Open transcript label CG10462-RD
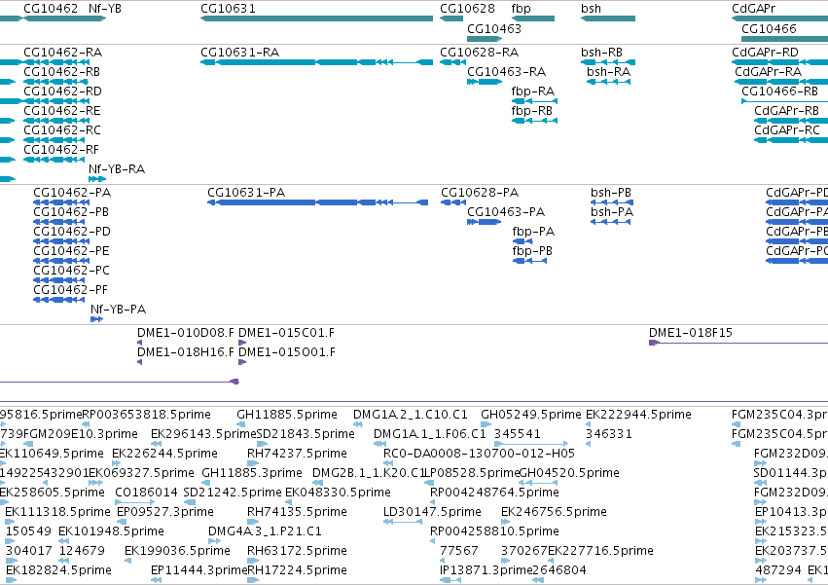The image size is (828, 585). tap(62, 91)
